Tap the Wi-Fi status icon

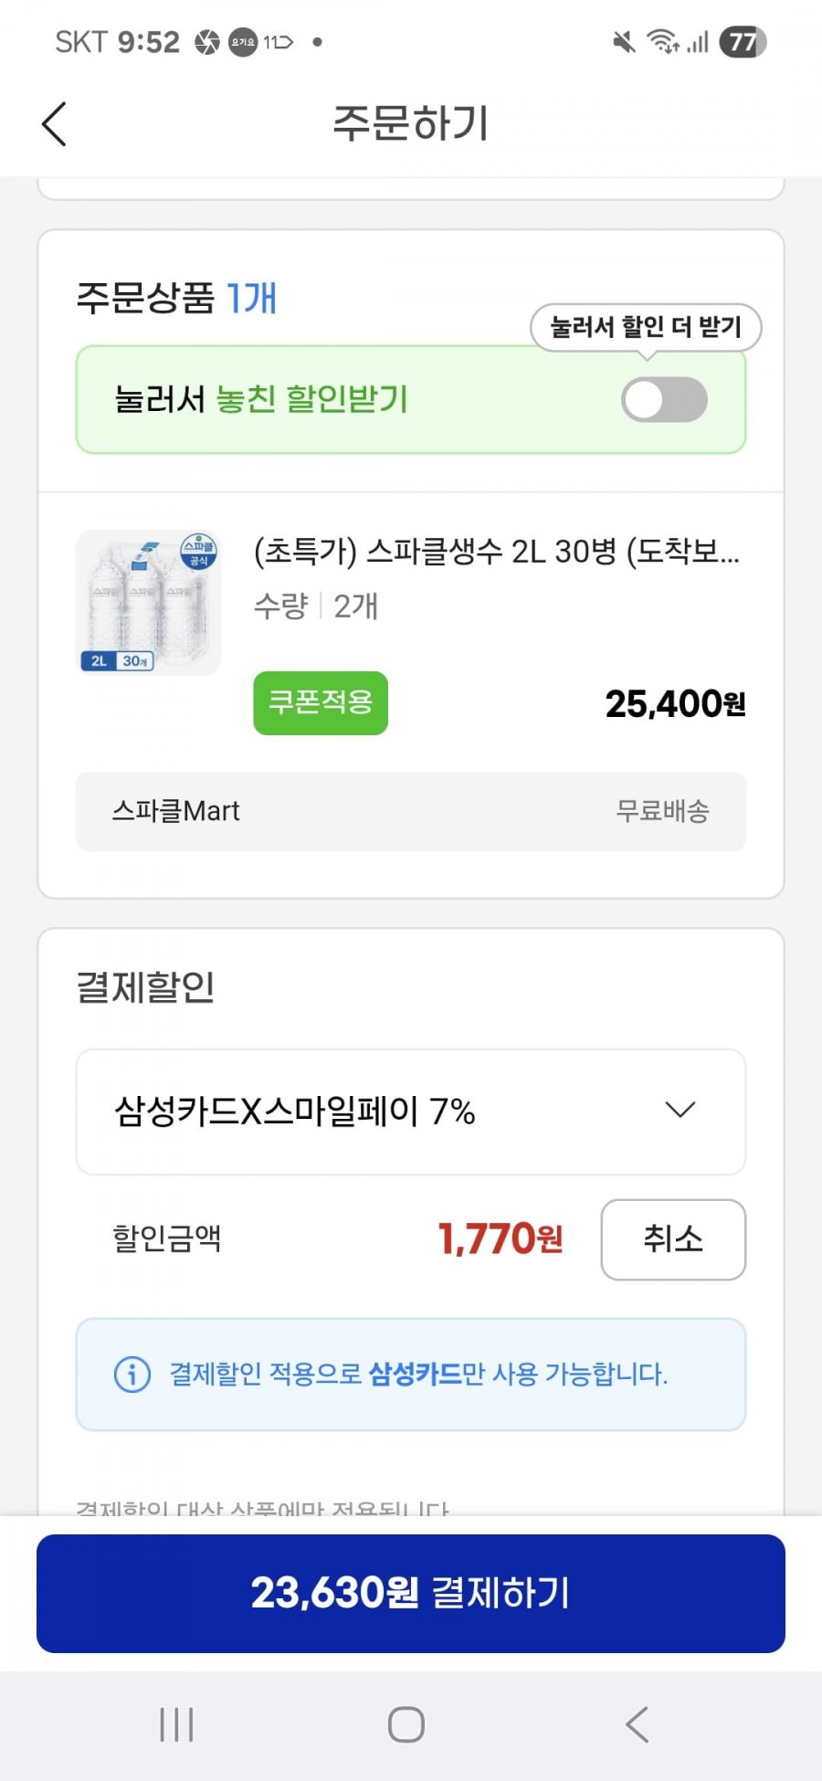(662, 42)
